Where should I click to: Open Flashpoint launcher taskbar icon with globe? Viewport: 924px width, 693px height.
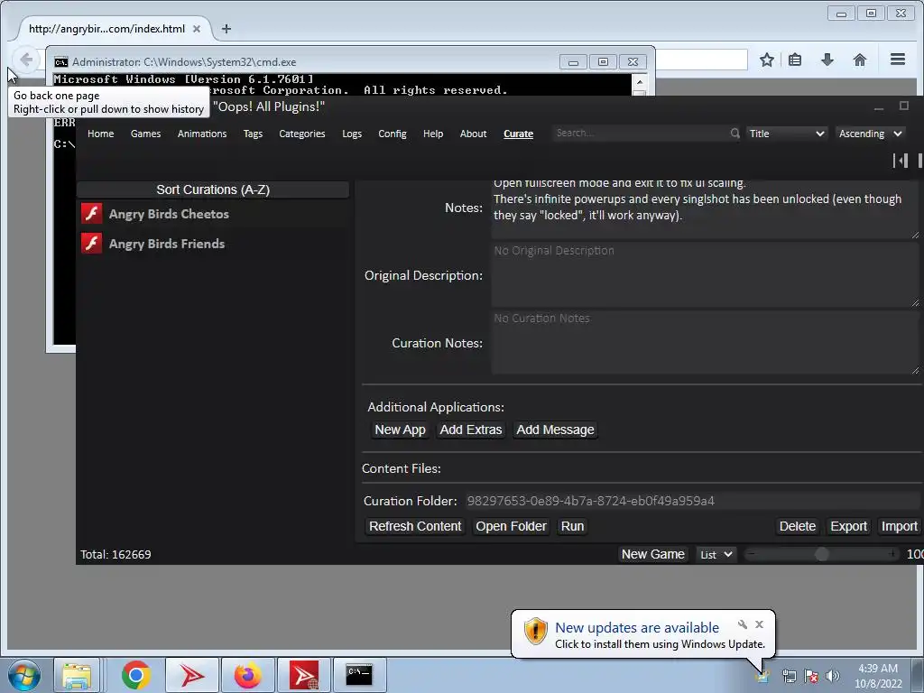(303, 675)
